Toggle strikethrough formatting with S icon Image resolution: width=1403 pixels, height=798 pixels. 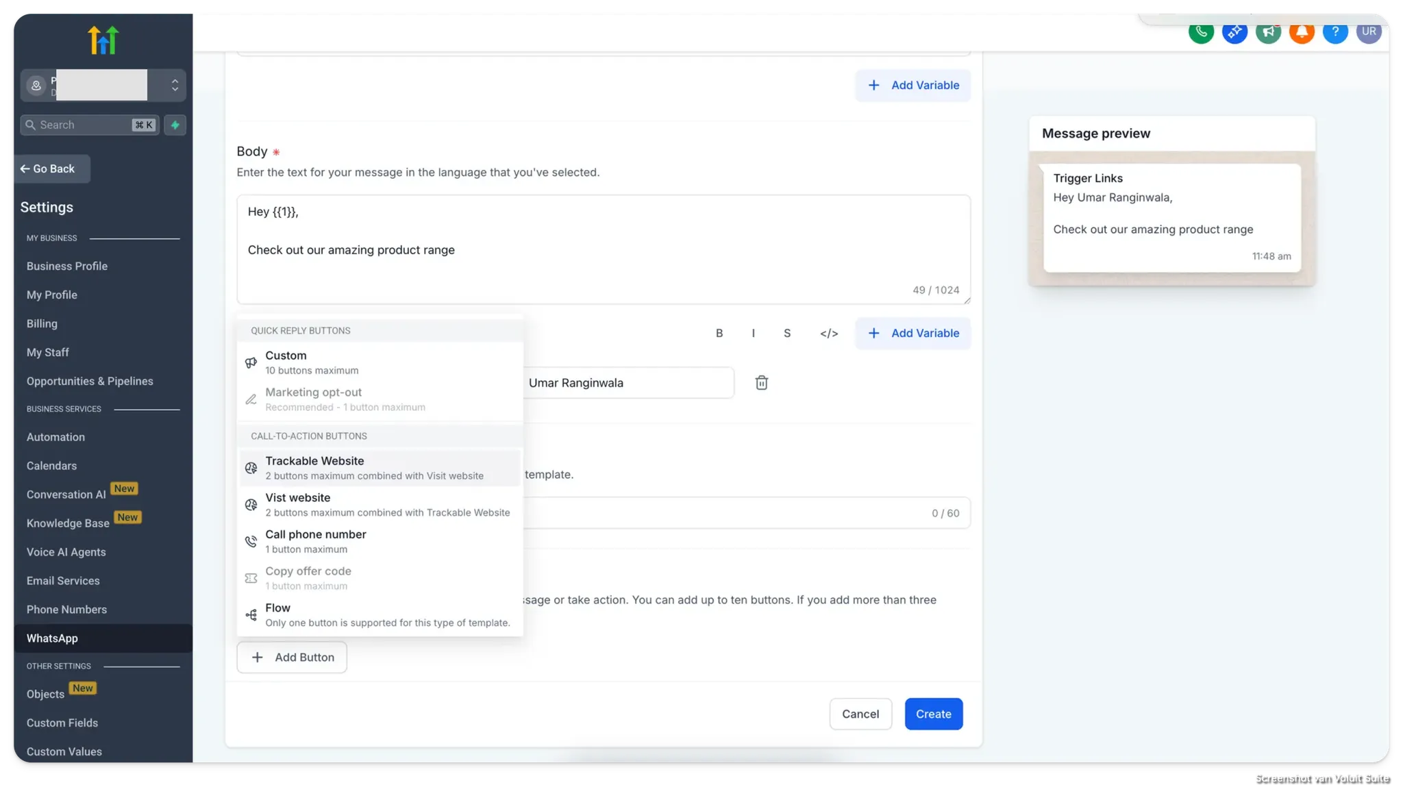coord(787,334)
